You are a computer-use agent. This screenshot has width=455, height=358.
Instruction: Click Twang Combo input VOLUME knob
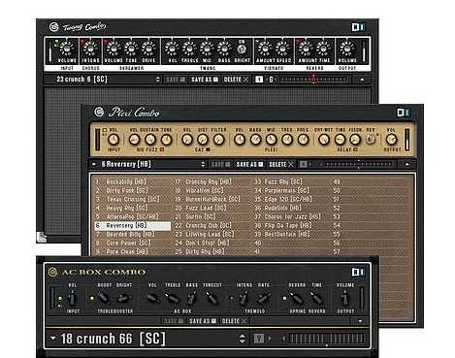[x=67, y=49]
